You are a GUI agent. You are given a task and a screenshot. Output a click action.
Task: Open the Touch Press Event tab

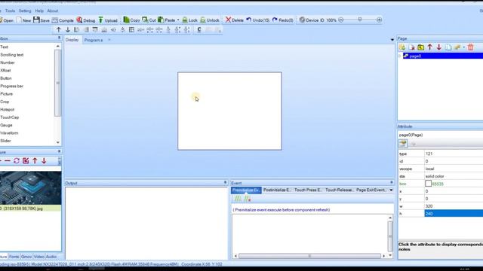click(x=308, y=190)
